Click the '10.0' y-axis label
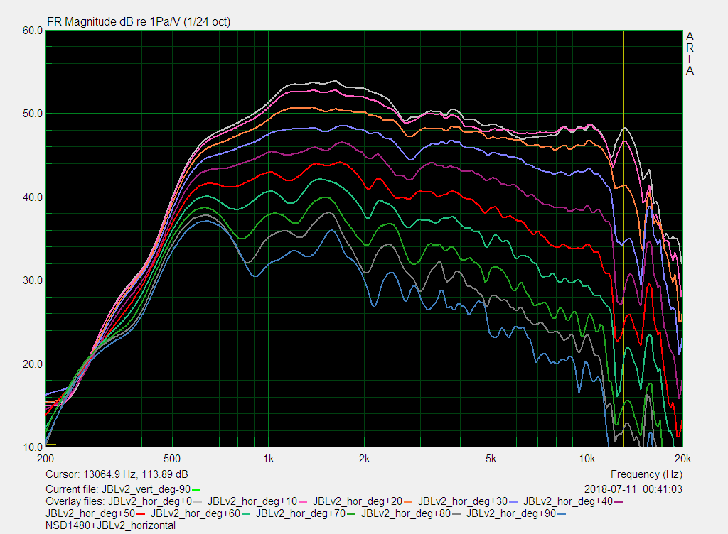Viewport: 728px width, 534px height. pos(33,447)
